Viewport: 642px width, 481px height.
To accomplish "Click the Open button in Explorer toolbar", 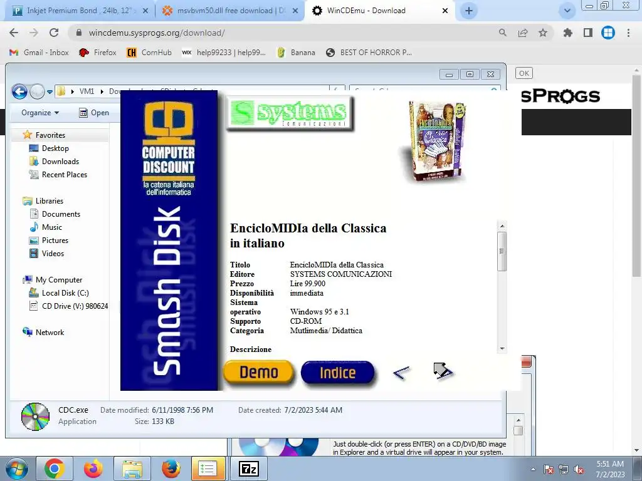I will (x=94, y=113).
